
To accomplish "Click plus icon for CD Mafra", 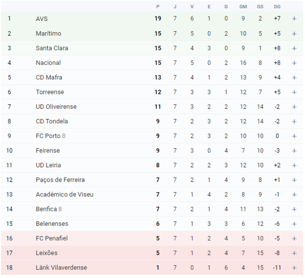I will point(294,77).
